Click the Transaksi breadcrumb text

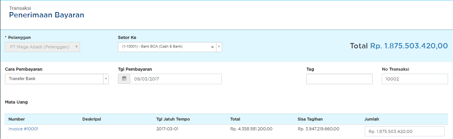pyautogui.click(x=20, y=8)
